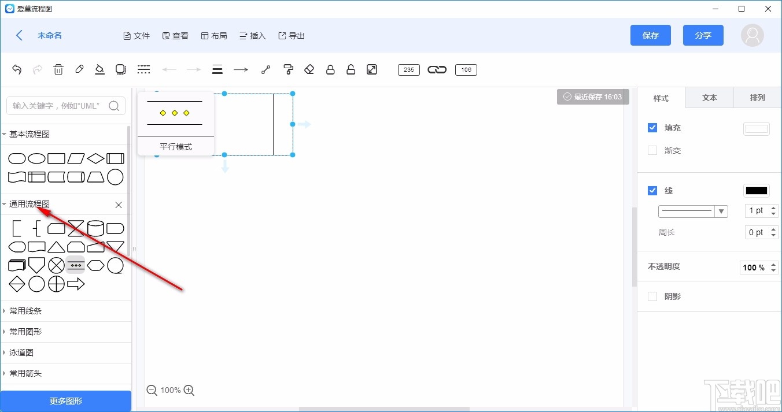
Task: Select the connection arrow style icon
Action: tap(241, 69)
